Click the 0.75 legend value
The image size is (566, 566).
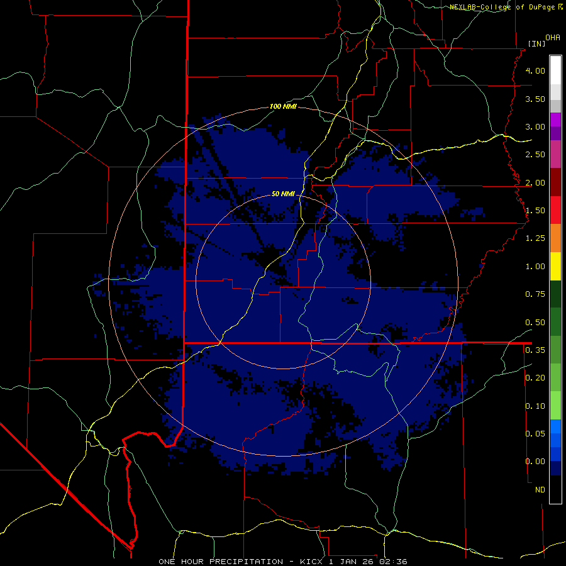click(535, 294)
